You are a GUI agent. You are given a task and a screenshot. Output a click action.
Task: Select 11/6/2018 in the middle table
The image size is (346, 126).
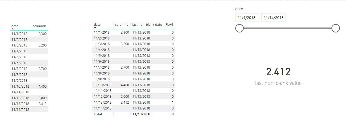pyautogui.click(x=102, y=61)
